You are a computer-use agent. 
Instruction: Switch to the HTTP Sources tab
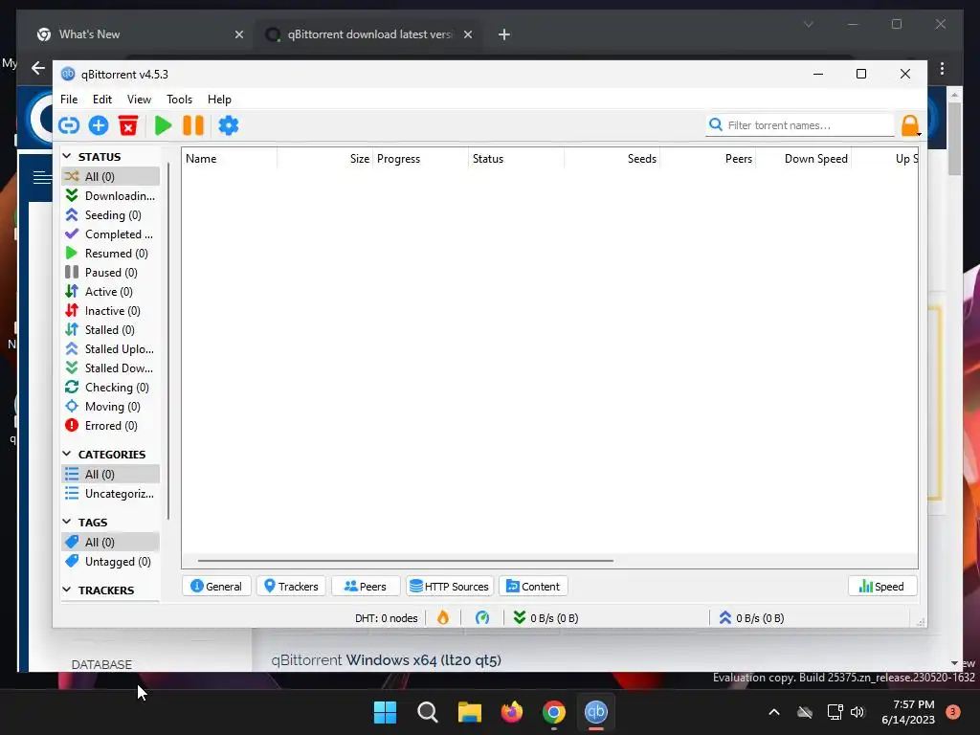450,587
